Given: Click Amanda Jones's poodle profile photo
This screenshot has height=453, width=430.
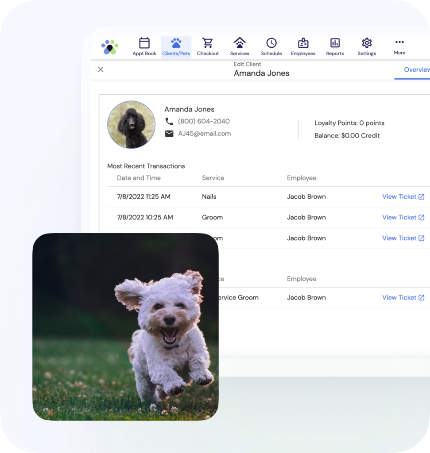Looking at the screenshot, I should pos(131,124).
